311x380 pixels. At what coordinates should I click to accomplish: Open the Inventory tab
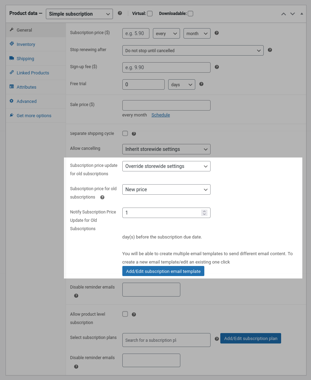tap(26, 45)
